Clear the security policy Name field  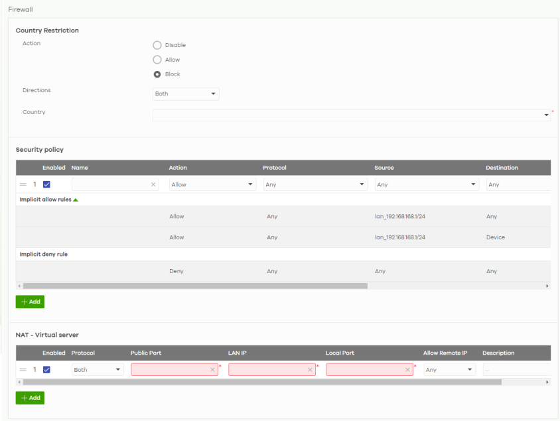coord(153,185)
